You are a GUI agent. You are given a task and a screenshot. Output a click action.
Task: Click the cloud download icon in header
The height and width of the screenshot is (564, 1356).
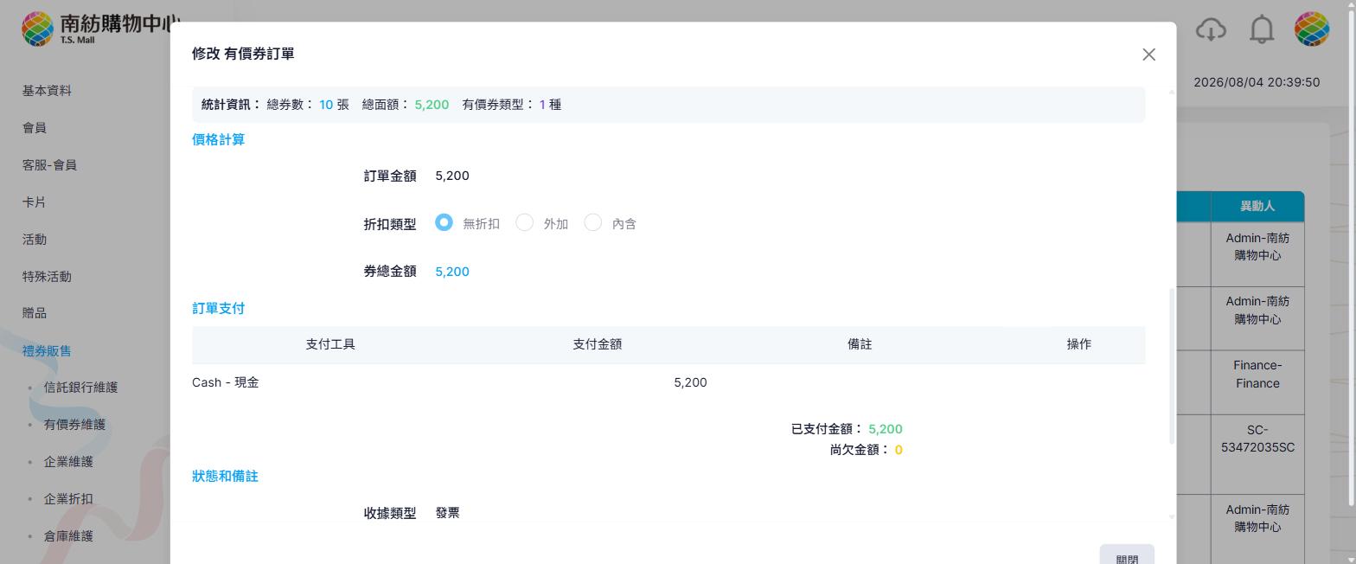1211,29
